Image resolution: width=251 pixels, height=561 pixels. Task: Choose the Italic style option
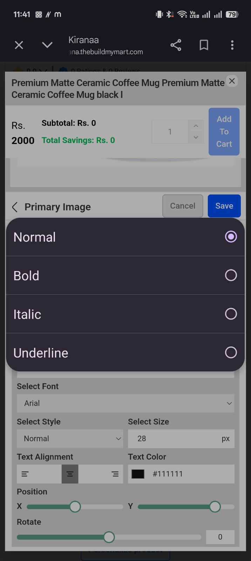coord(125,314)
